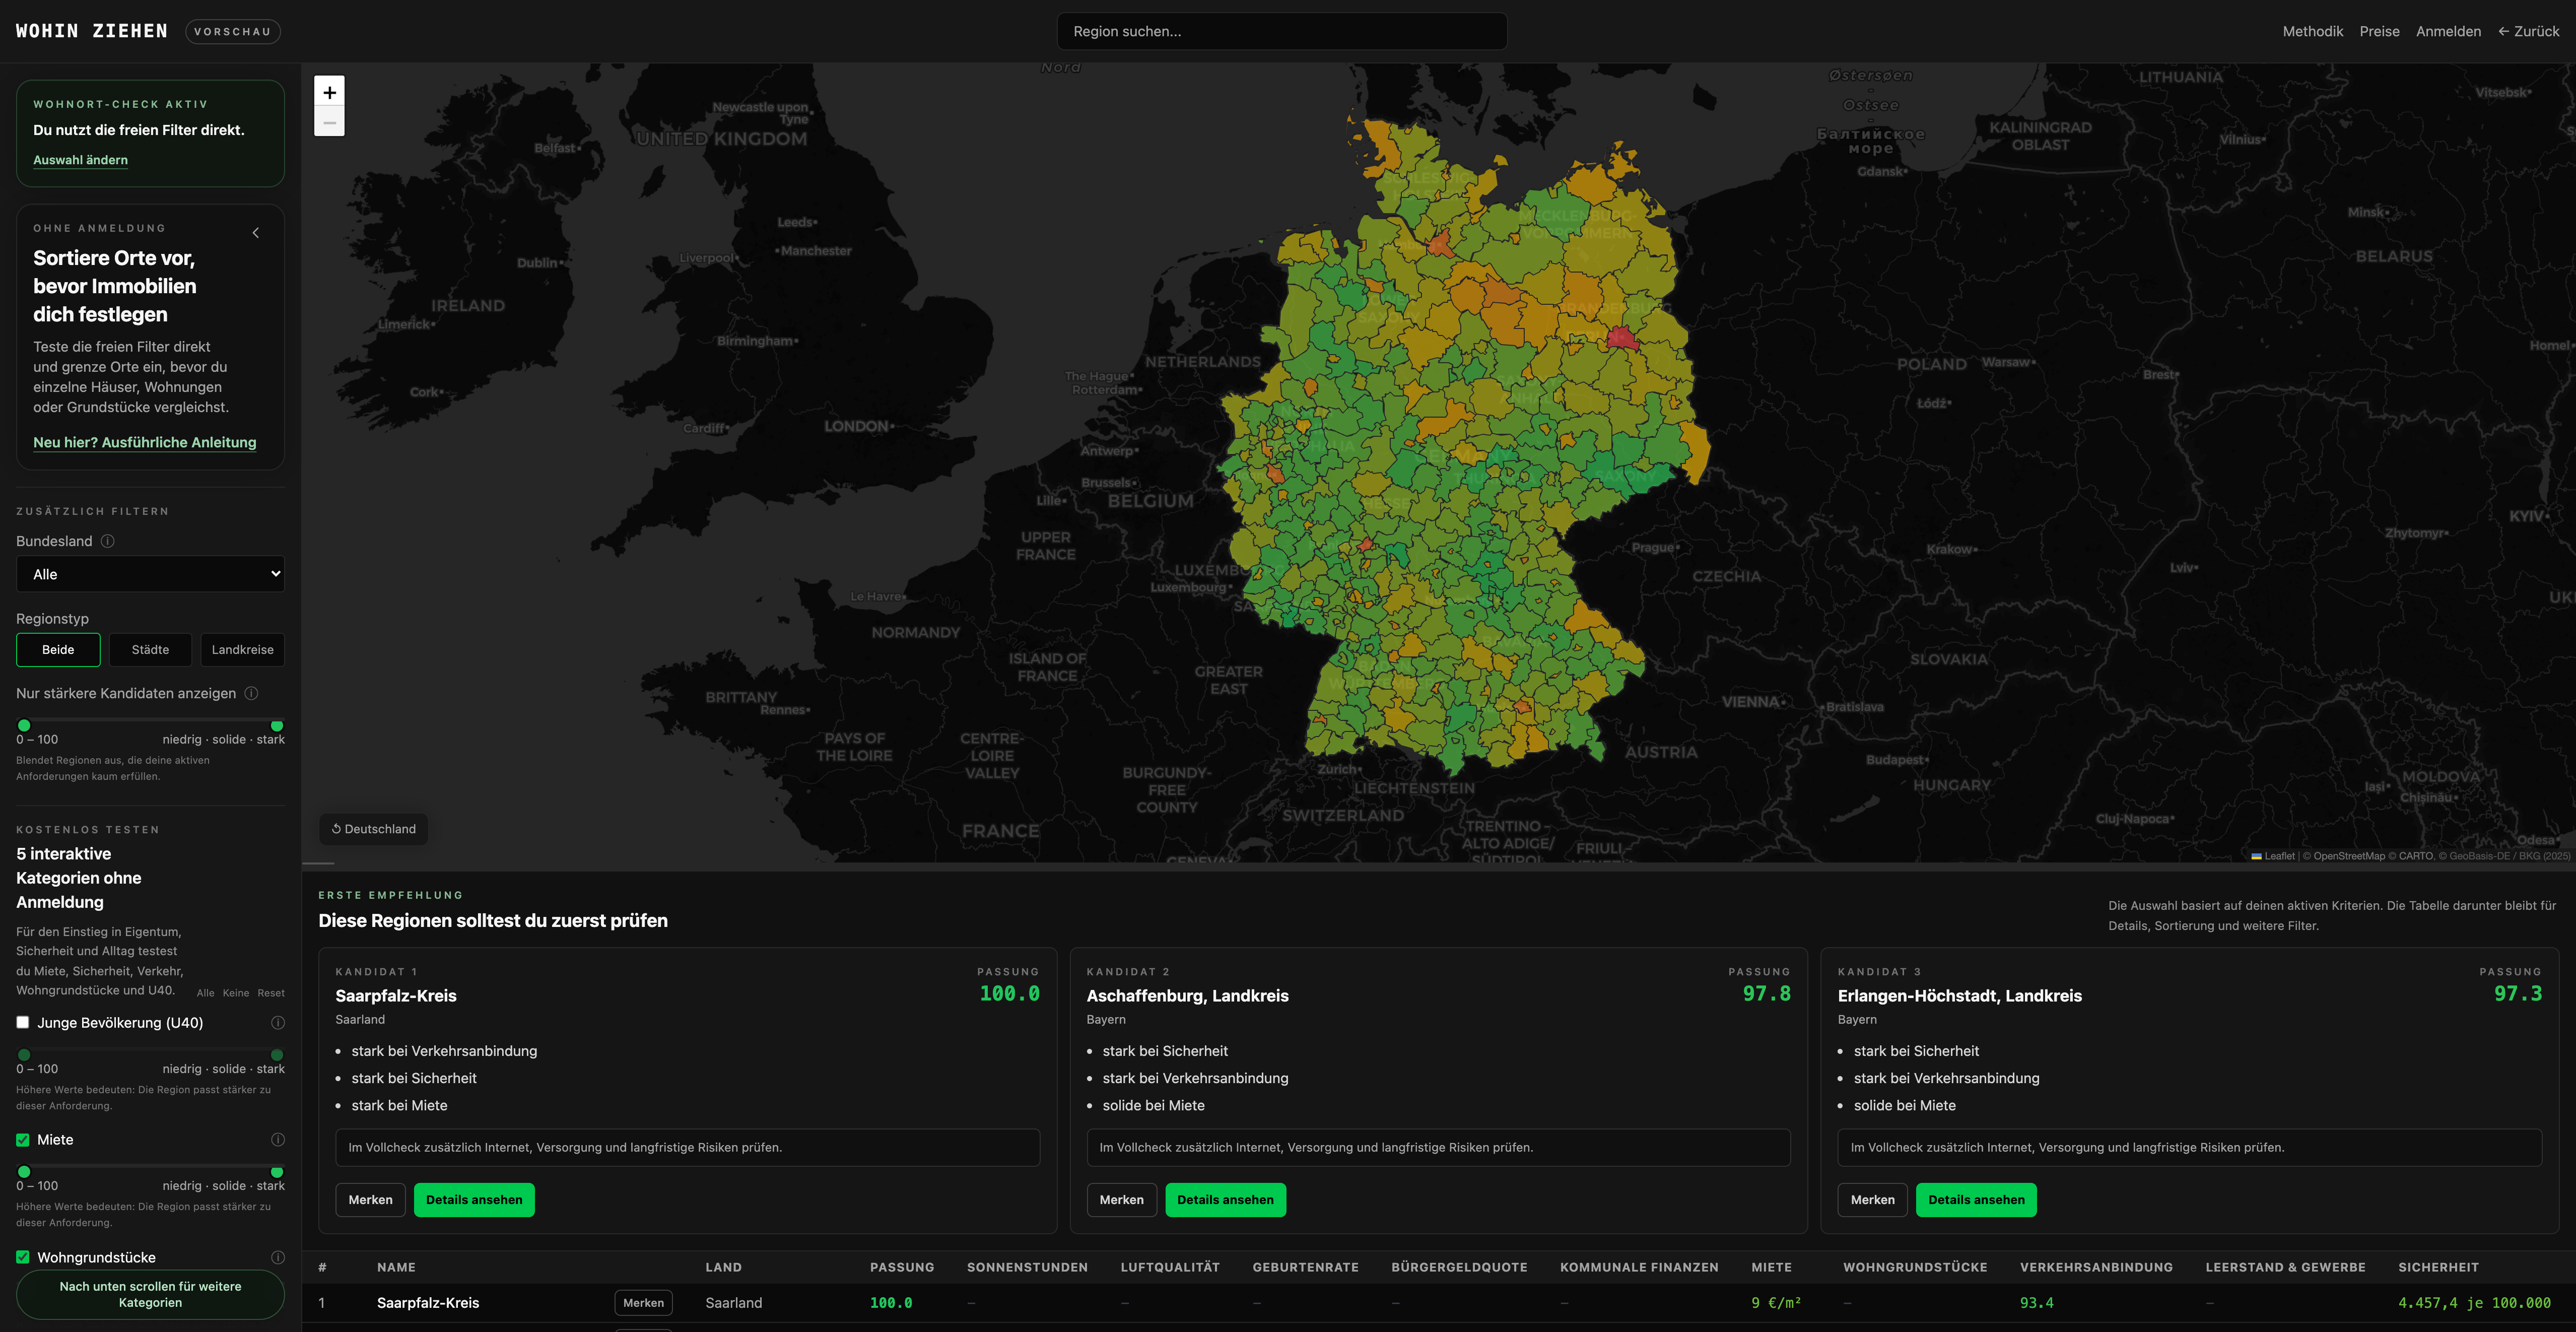Click 'Keine' to deselect categories
The height and width of the screenshot is (1332, 2576).
coord(236,993)
